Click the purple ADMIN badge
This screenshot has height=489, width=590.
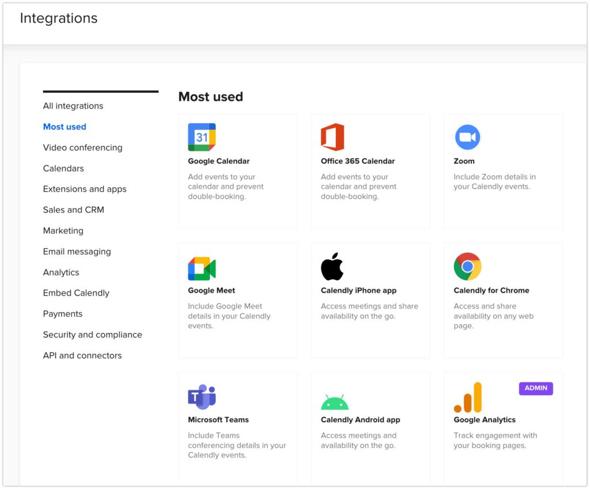536,388
